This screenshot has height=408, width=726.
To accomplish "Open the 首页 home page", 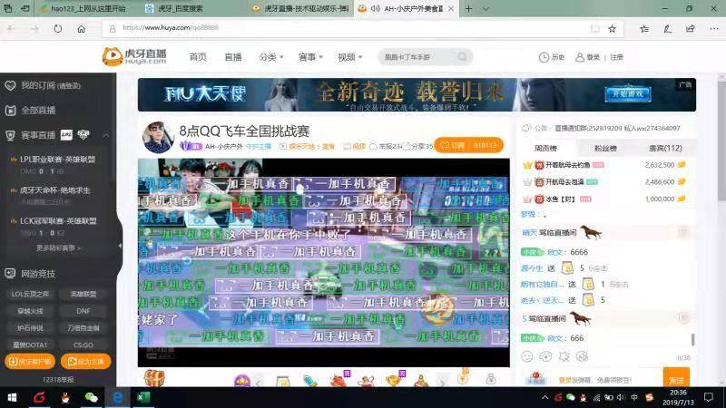I will (x=198, y=57).
